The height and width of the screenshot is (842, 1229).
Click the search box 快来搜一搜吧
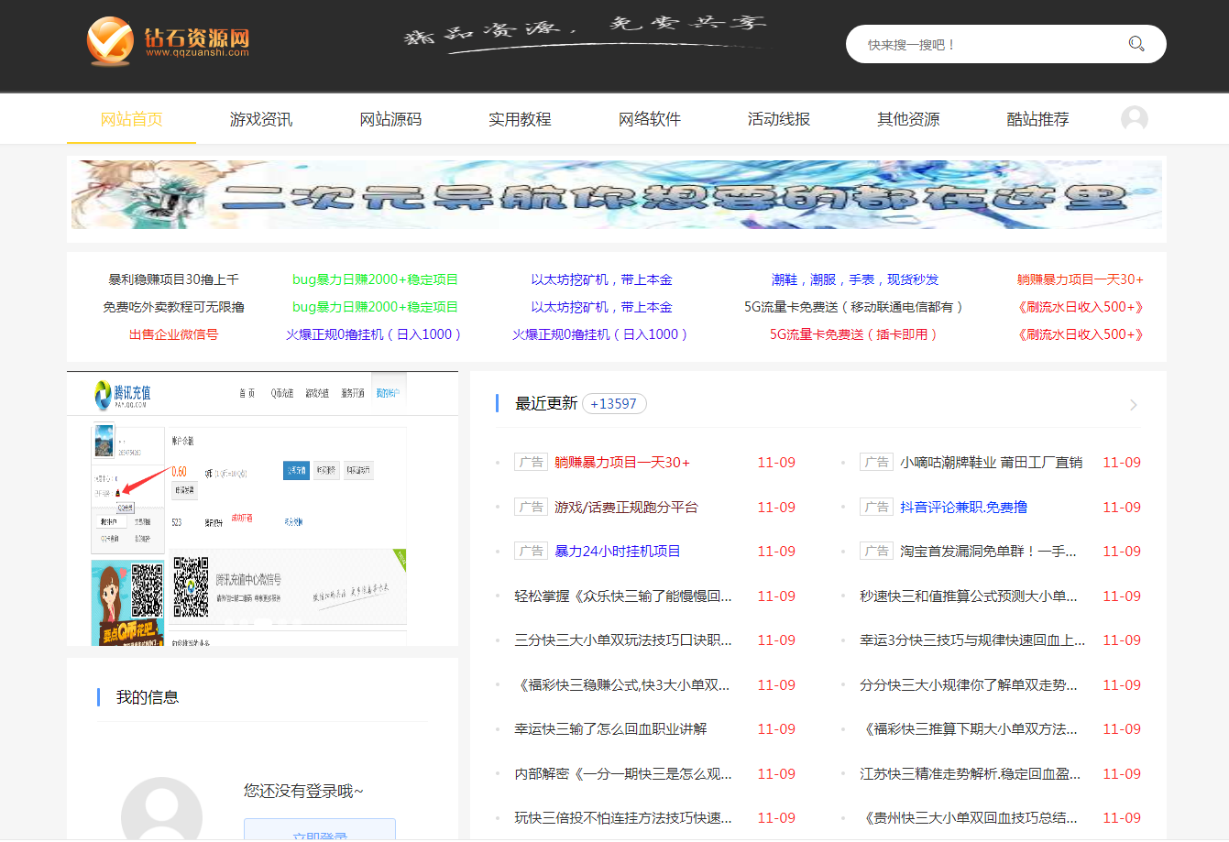pyautogui.click(x=990, y=44)
